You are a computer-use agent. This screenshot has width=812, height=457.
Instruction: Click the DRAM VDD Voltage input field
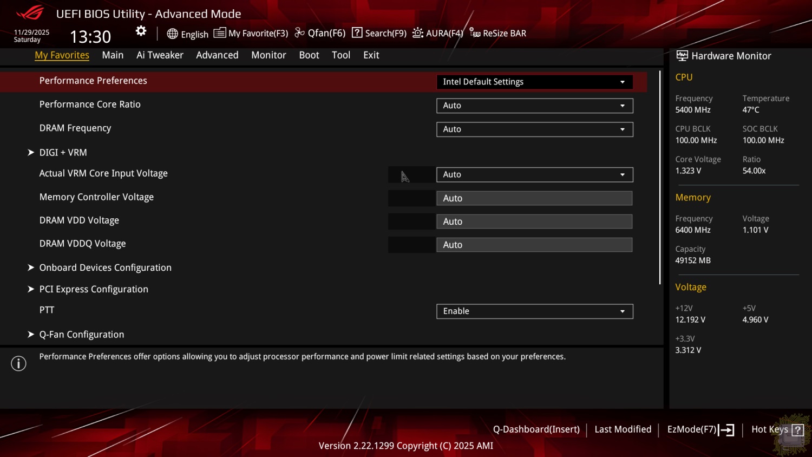(x=534, y=221)
